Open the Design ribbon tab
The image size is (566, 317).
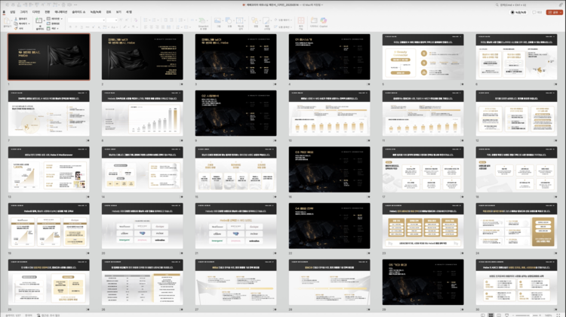(36, 12)
